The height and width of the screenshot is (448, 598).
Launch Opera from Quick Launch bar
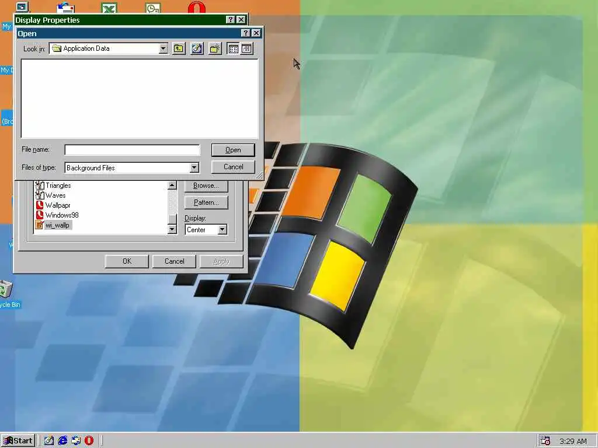(x=89, y=441)
